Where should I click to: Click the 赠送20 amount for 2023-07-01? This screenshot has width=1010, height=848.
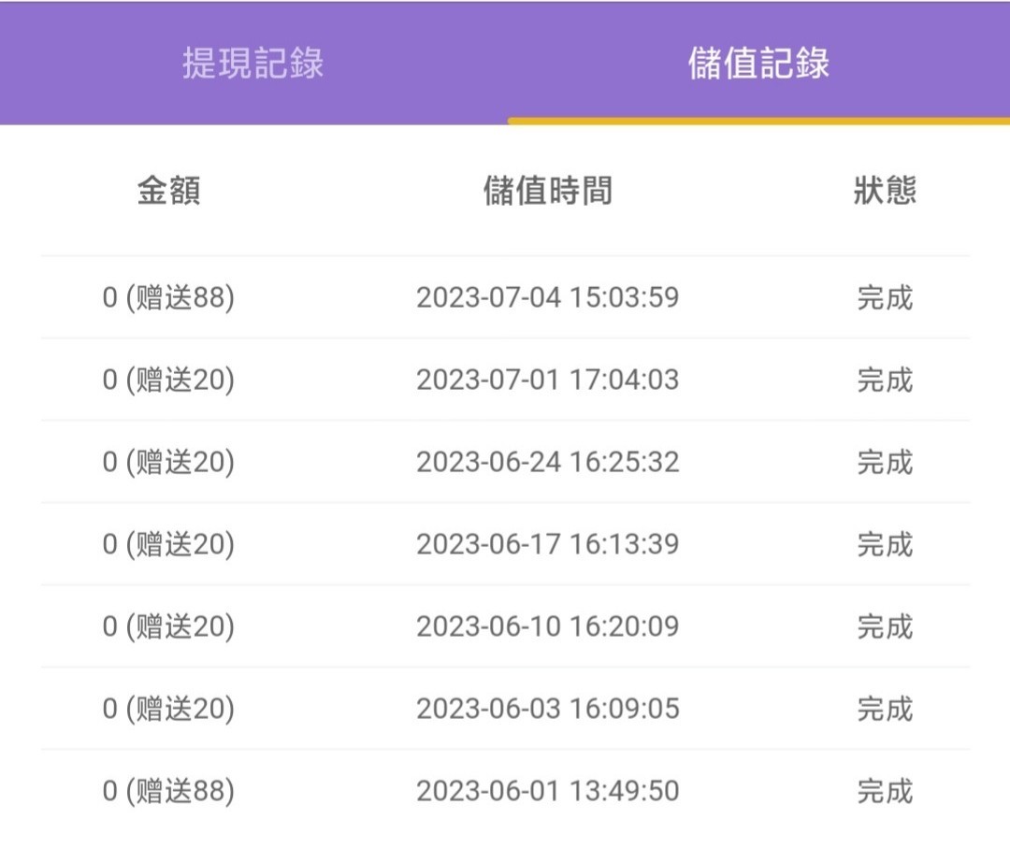click(168, 381)
